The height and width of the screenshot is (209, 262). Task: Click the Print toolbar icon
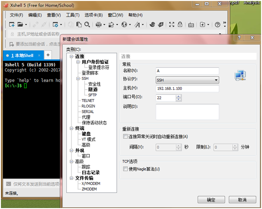(99, 25)
